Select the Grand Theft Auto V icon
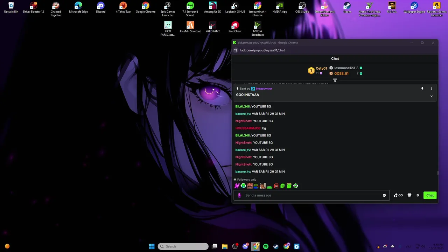This screenshot has height=252, width=448. point(370,9)
